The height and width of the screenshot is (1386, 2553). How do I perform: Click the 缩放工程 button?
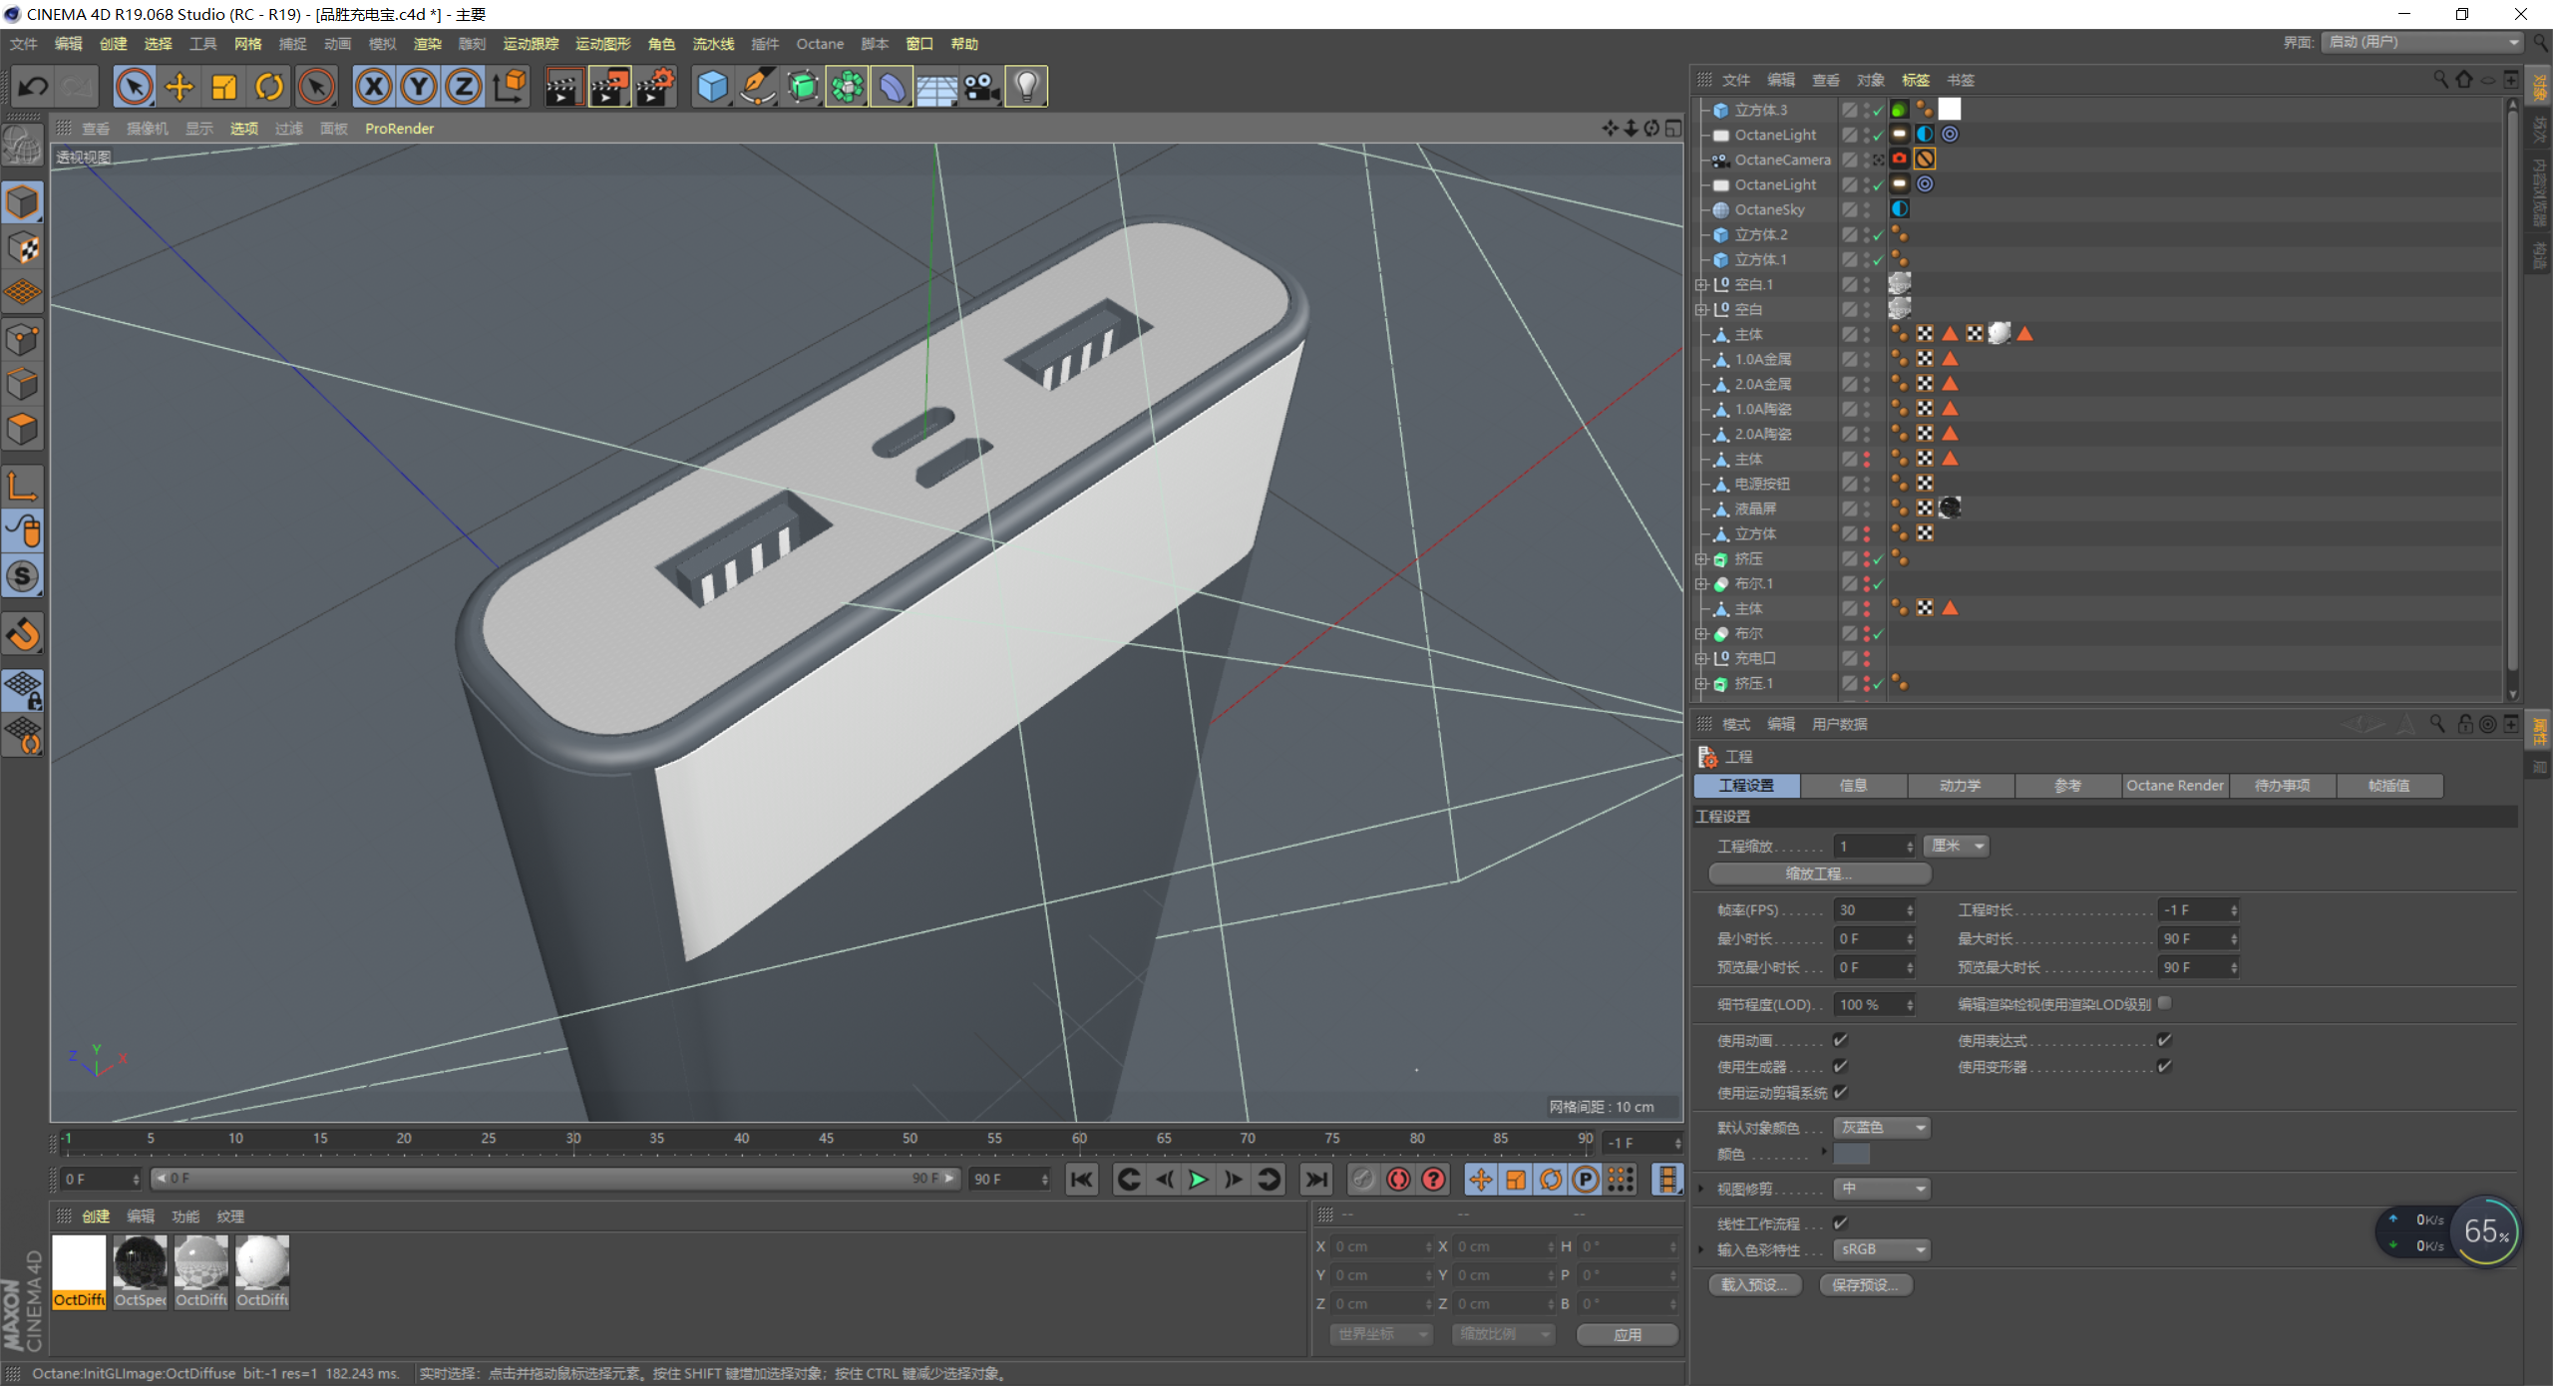tap(1818, 873)
